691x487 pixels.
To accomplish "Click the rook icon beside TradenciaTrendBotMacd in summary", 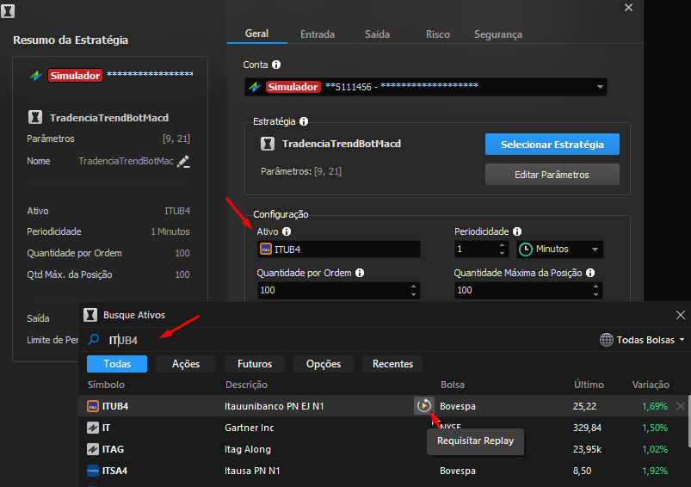I will coord(35,117).
